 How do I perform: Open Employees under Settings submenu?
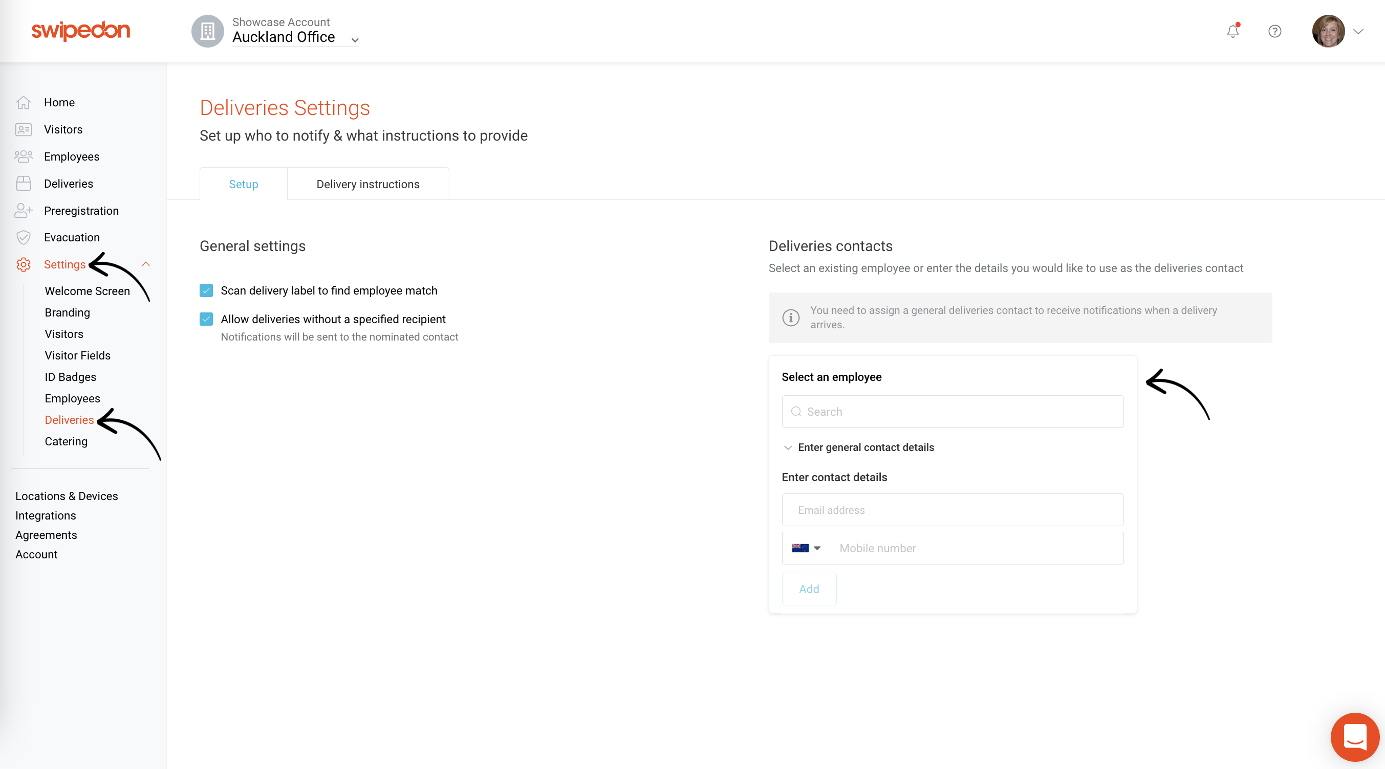pos(72,398)
